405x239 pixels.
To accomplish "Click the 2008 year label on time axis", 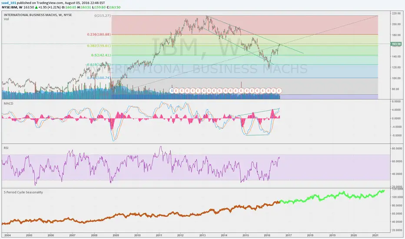I will click(94, 236).
